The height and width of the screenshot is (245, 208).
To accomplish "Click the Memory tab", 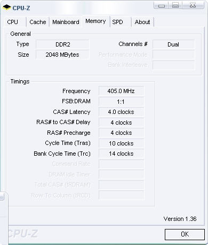I will 95,21.
